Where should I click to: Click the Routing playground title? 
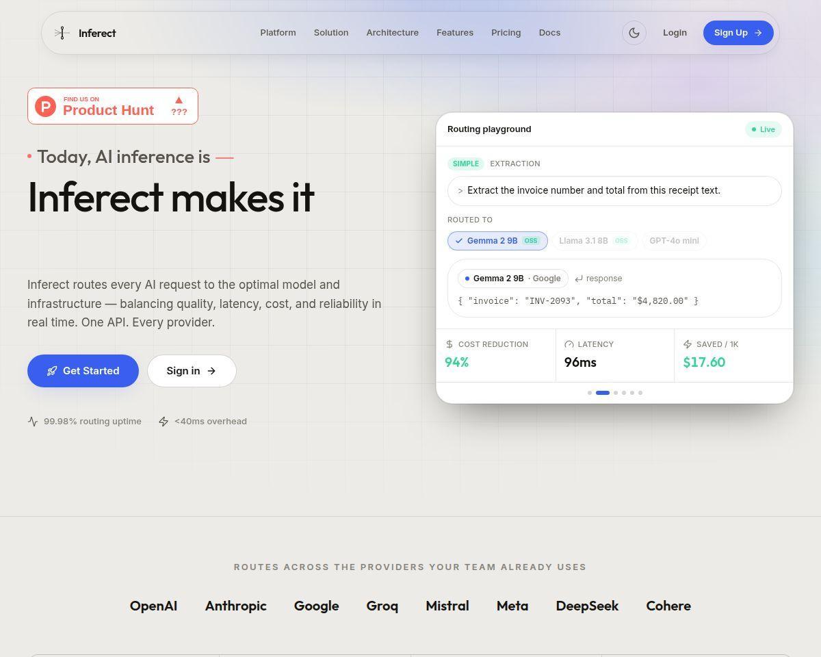point(489,129)
